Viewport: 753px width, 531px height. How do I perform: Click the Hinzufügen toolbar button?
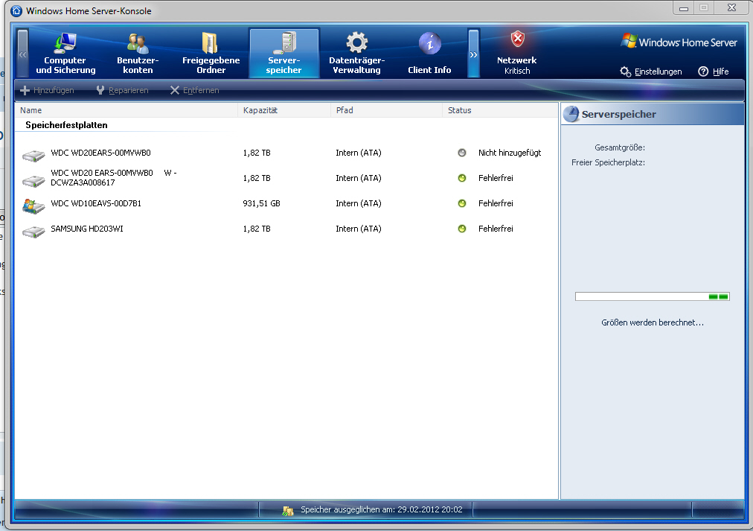tap(47, 90)
